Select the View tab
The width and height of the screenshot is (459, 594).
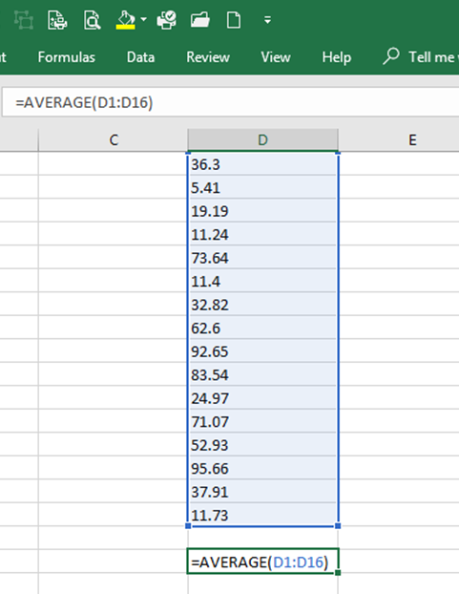click(276, 57)
